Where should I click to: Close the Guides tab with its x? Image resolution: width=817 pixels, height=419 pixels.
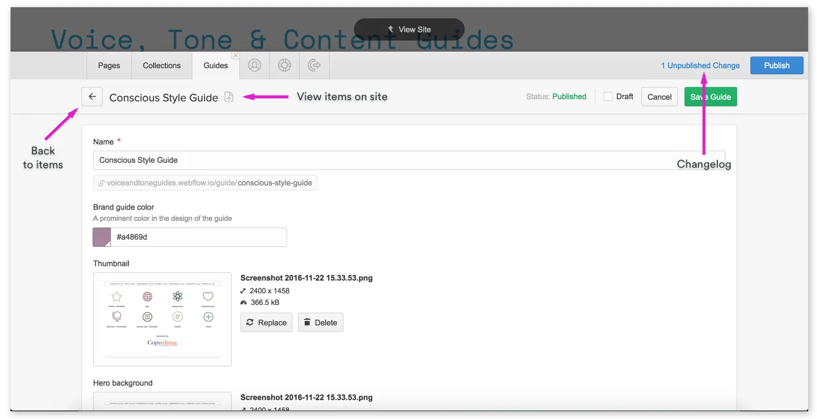click(x=235, y=55)
